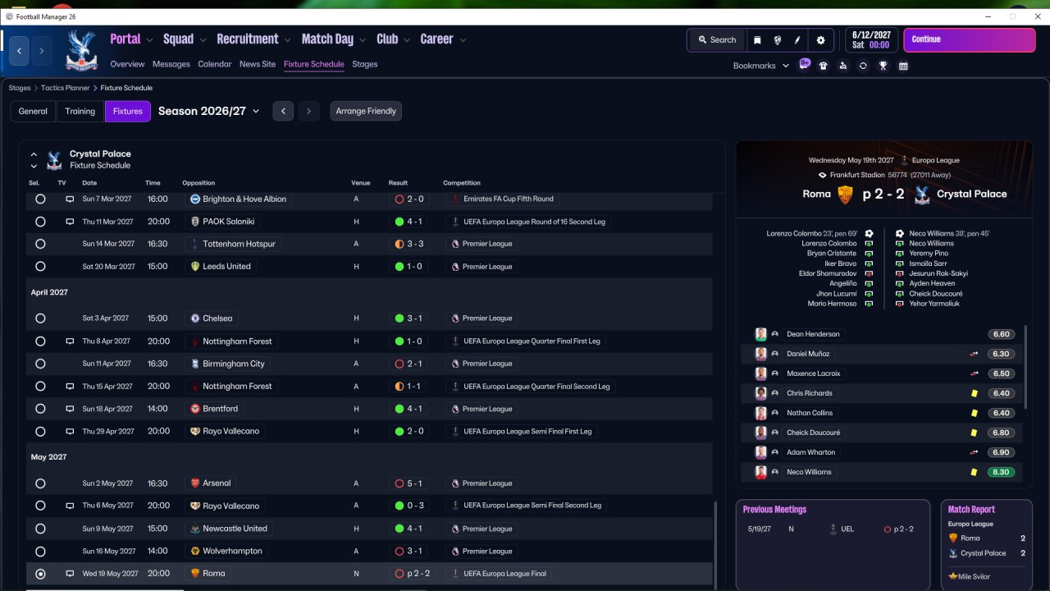Select the Chelsea fixture radio button
Viewport: 1050px width, 591px height.
(x=40, y=318)
